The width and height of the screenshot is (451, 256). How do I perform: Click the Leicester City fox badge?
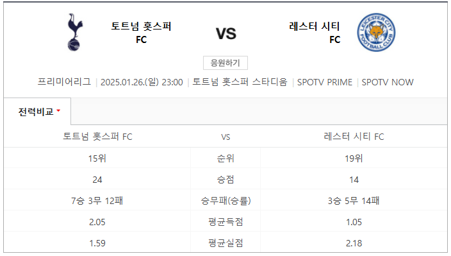(x=376, y=32)
